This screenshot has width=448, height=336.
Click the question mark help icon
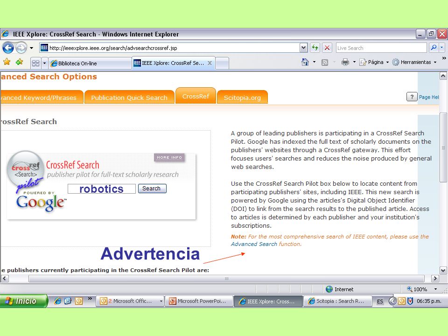click(x=412, y=97)
